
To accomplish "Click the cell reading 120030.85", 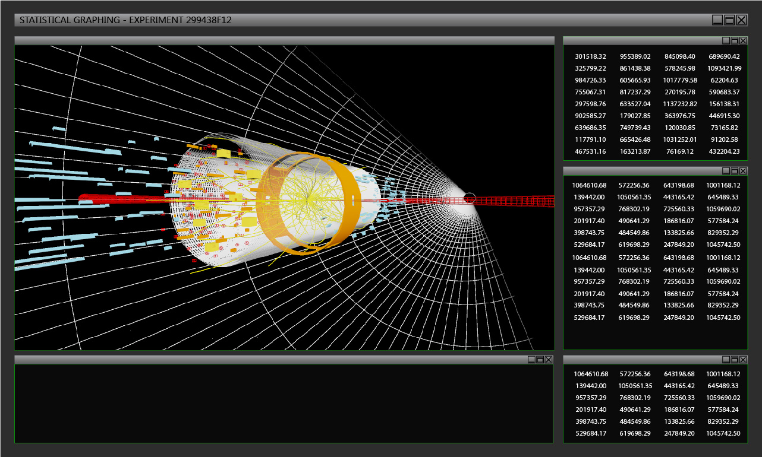I will click(680, 128).
